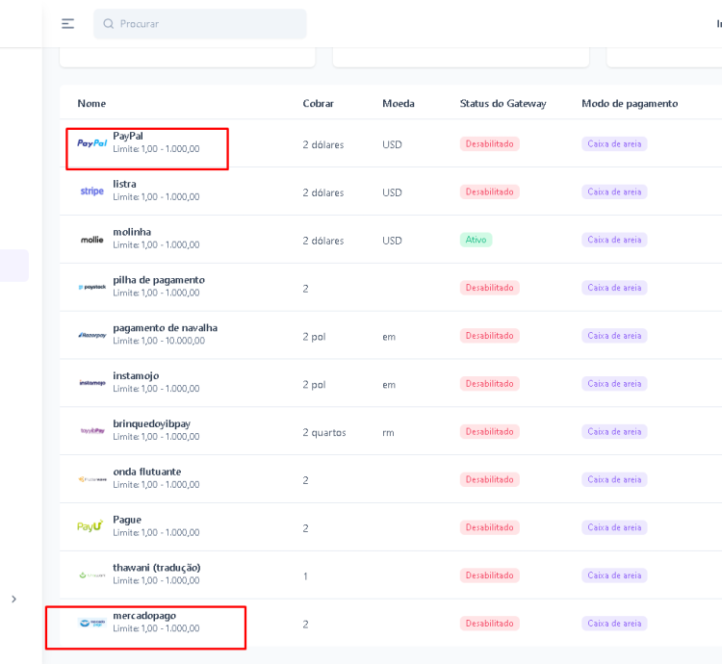Open the thawani (tradução) gateway name
This screenshot has width=722, height=664.
click(x=157, y=568)
